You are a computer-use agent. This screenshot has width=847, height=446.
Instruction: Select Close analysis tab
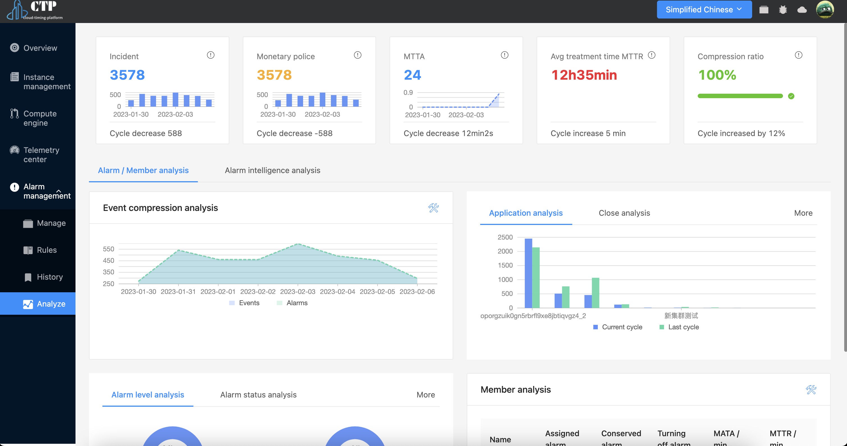(624, 213)
